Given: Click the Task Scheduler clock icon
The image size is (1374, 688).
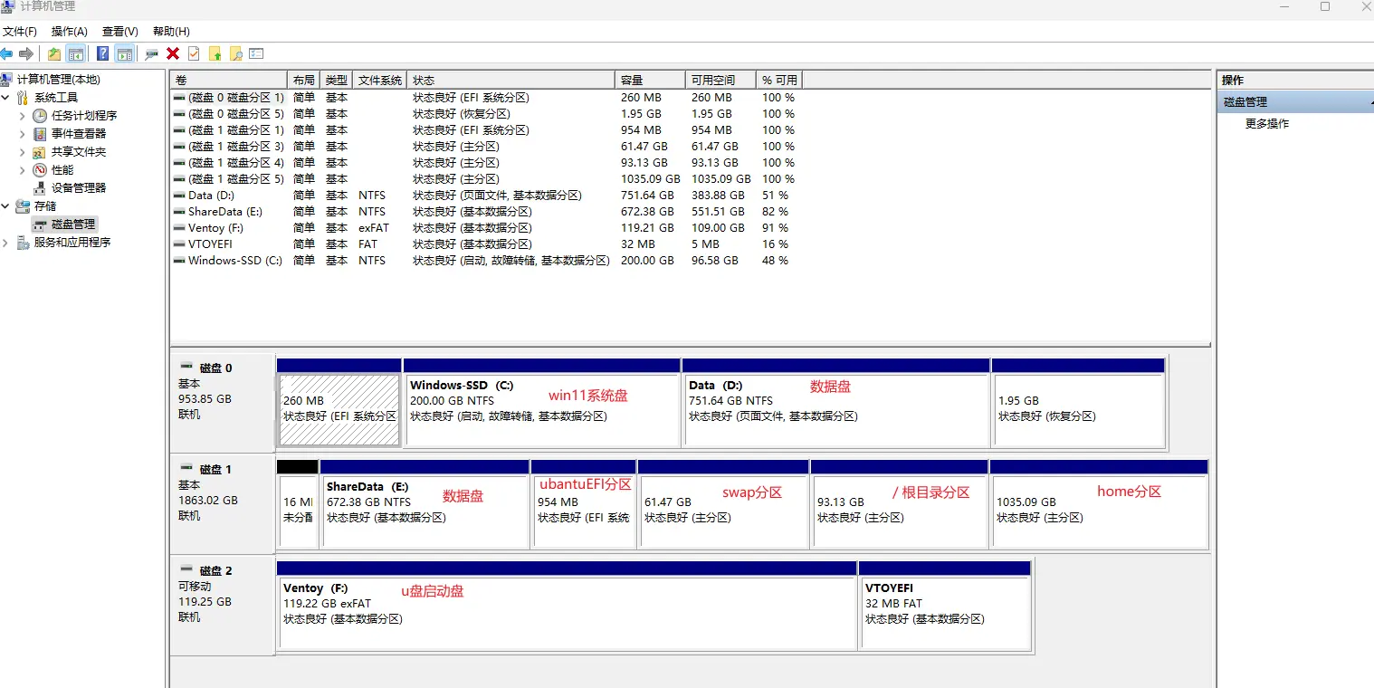Looking at the screenshot, I should (x=40, y=116).
